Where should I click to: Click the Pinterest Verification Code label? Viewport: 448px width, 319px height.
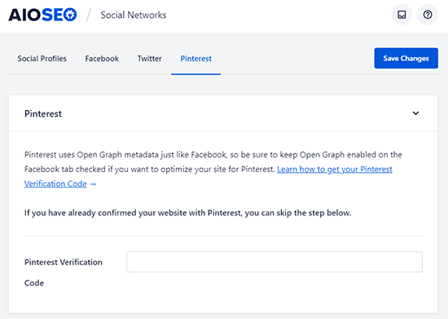tap(64, 272)
